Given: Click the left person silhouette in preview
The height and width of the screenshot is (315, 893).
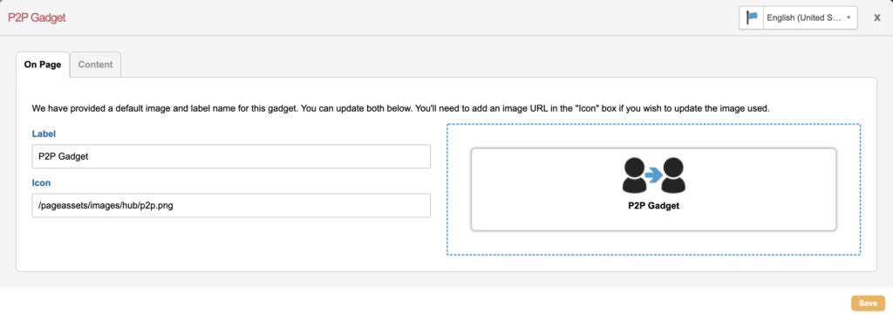Looking at the screenshot, I should coord(635,175).
